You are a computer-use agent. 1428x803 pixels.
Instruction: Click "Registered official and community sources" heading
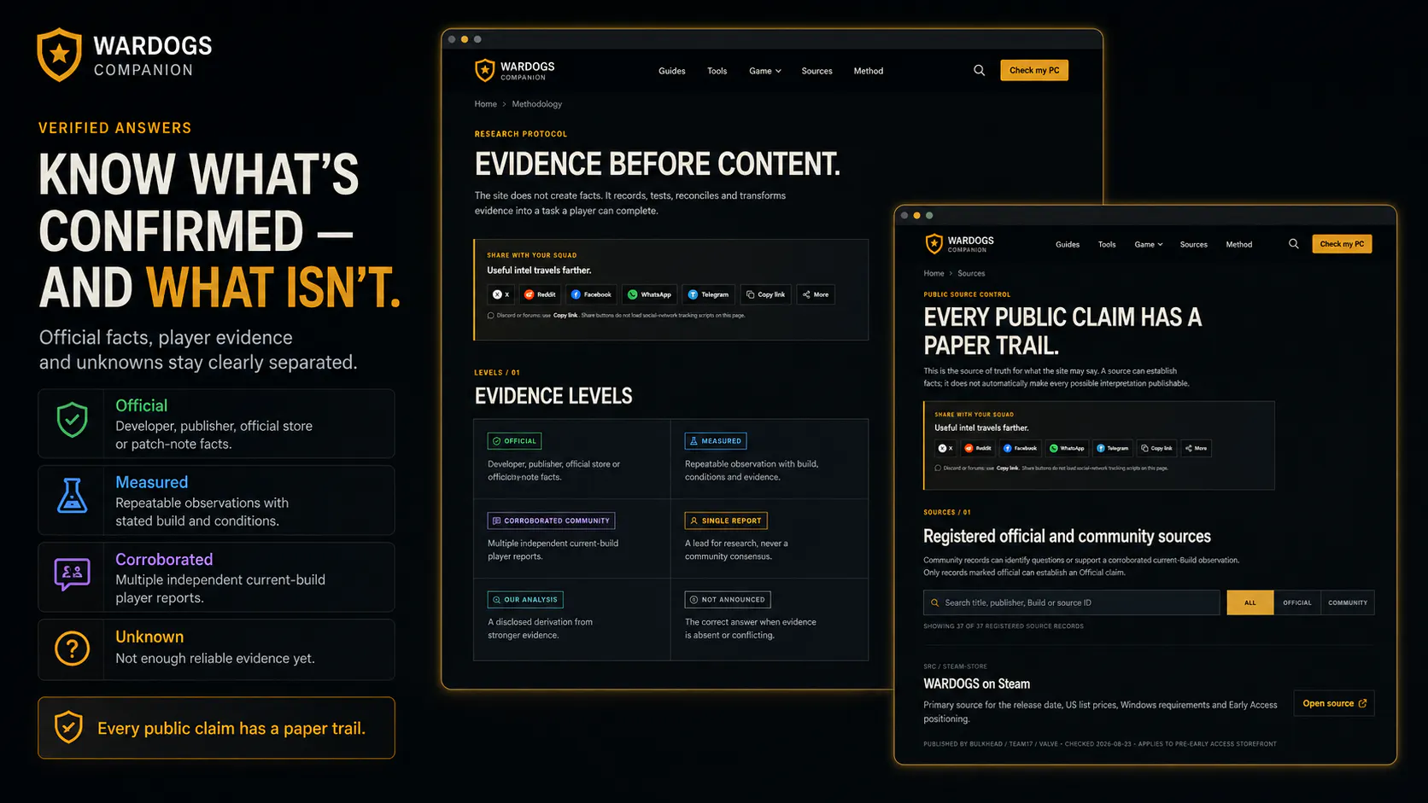tap(1068, 536)
